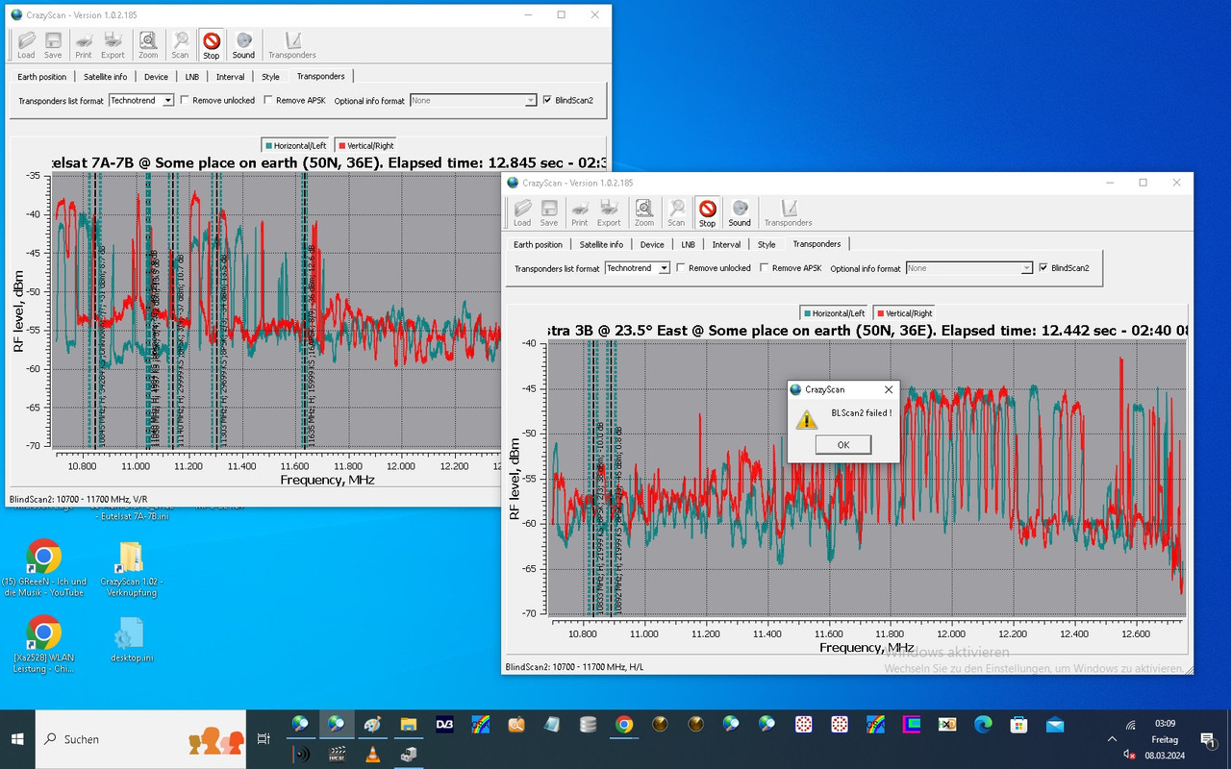Toggle Horizontal/Left legend in Eutelsat chart
The width and height of the screenshot is (1231, 769).
point(295,146)
